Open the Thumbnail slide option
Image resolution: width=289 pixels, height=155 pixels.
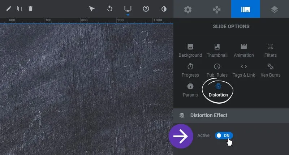pyautogui.click(x=217, y=50)
